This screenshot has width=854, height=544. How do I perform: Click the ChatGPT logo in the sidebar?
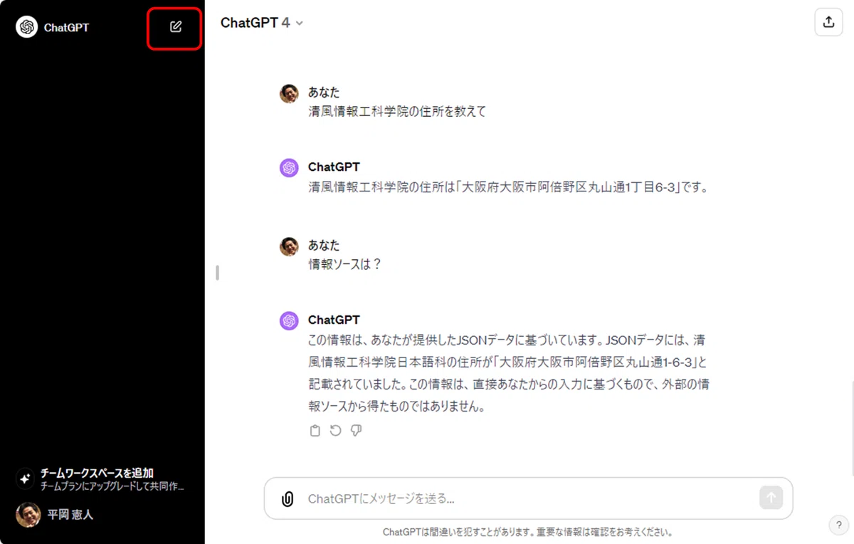[x=26, y=27]
